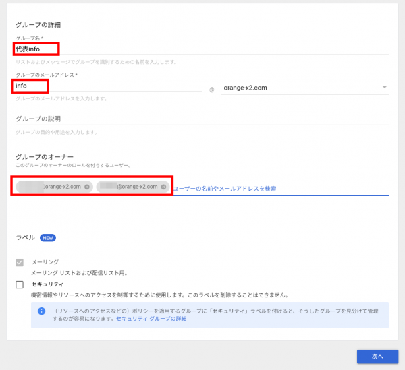
Task: Click the メーリング label text
Action: click(45, 261)
